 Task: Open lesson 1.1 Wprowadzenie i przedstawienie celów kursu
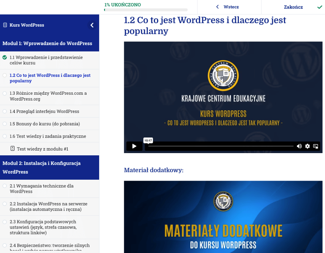[49, 60]
